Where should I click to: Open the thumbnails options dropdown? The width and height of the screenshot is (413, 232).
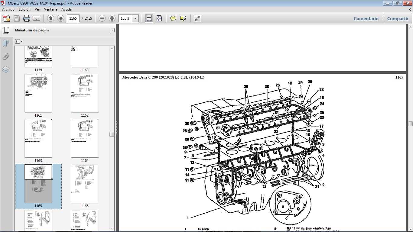[19, 41]
